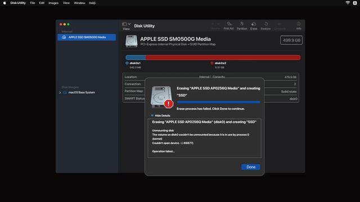Run First Aid from the toolbar
The image size is (360, 202).
(229, 26)
